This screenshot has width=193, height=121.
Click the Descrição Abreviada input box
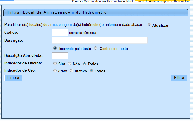(60, 56)
